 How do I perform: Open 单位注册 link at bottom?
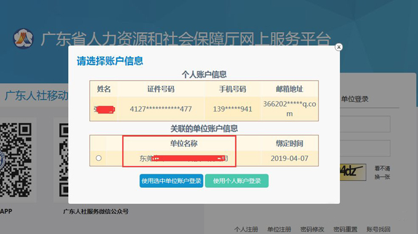pyautogui.click(x=279, y=229)
